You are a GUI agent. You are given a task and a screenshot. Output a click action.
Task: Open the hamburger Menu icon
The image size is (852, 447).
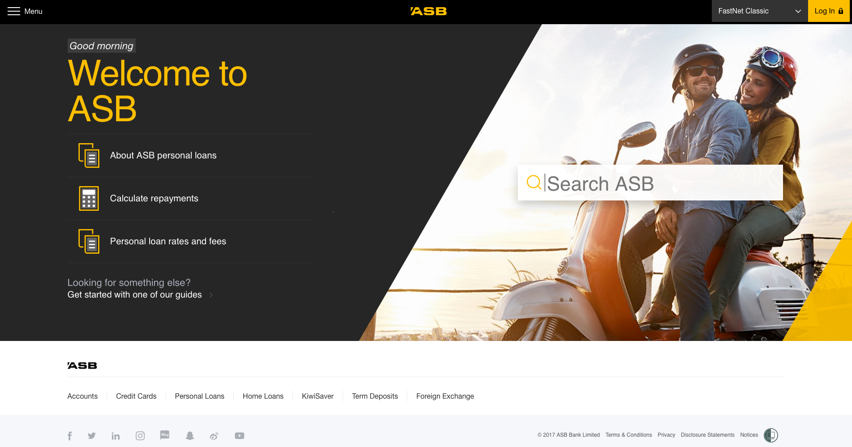coord(14,11)
